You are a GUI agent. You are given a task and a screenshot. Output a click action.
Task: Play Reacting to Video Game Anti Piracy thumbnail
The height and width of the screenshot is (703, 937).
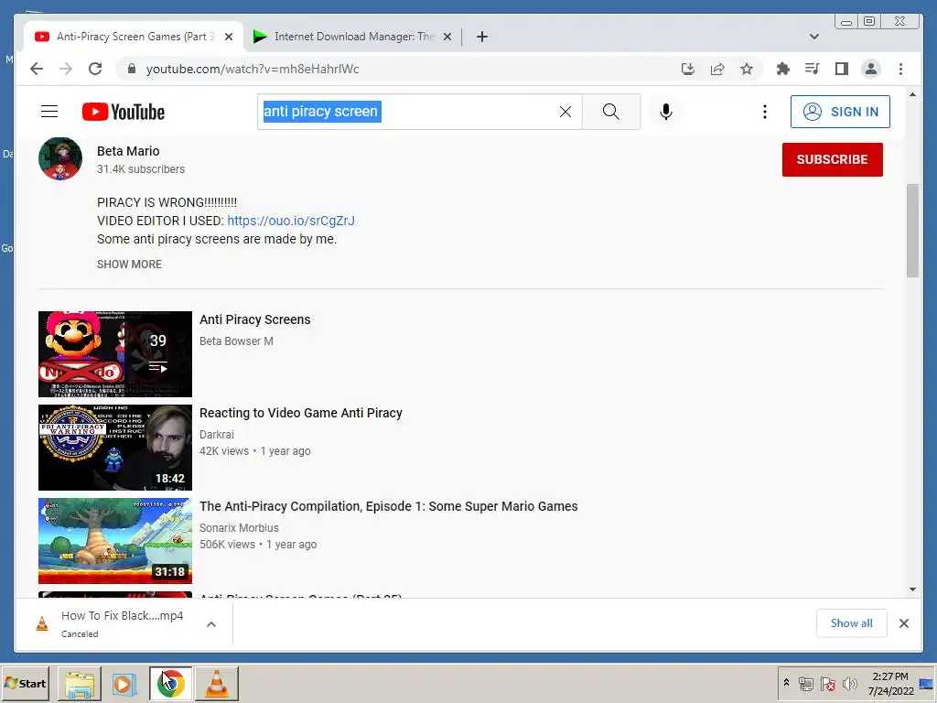point(114,447)
